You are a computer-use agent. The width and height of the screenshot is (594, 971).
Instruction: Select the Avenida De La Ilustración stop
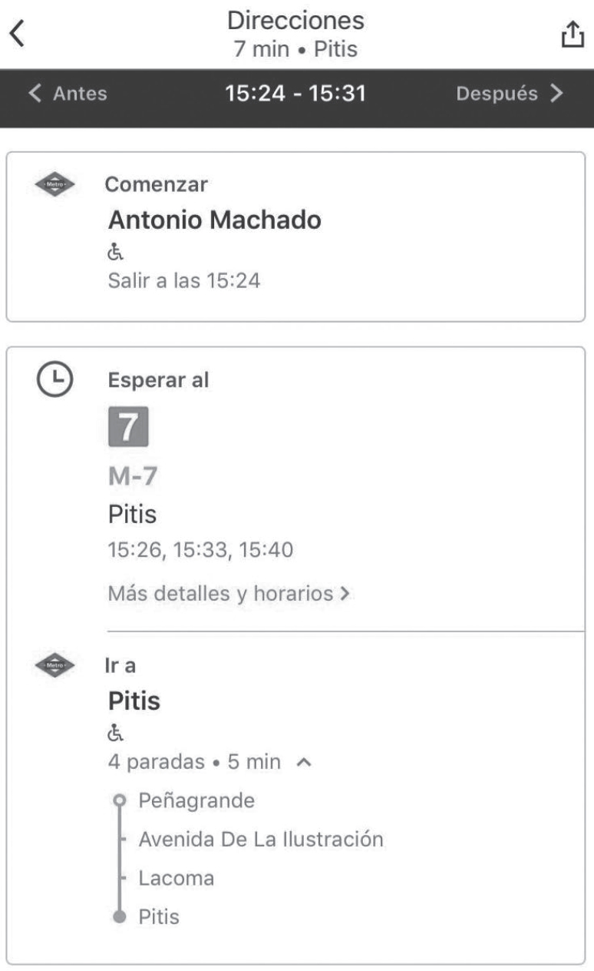tap(261, 839)
